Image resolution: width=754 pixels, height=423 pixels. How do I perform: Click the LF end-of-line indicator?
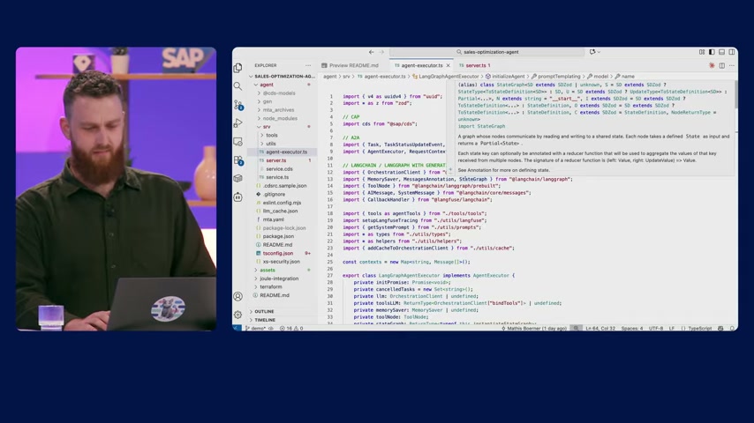click(x=671, y=329)
